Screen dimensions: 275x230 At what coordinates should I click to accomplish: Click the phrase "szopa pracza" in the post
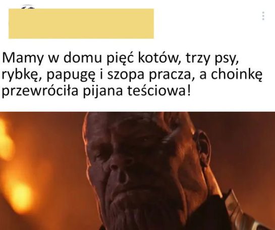click(x=149, y=74)
